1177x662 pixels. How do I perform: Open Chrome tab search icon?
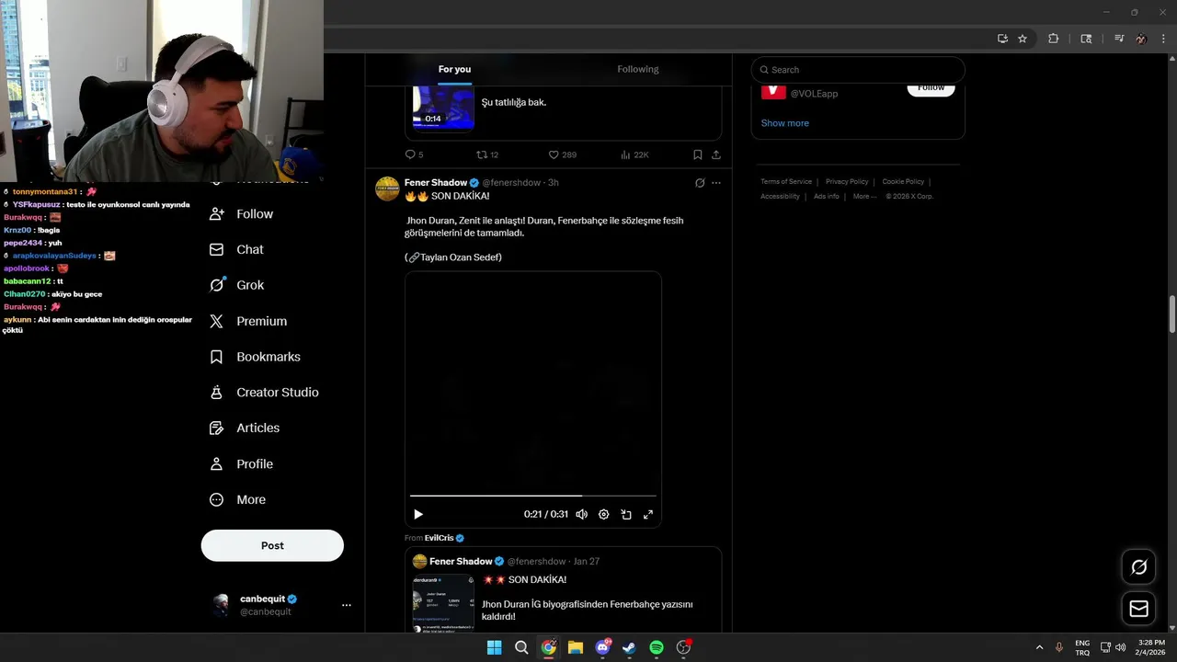1086,39
